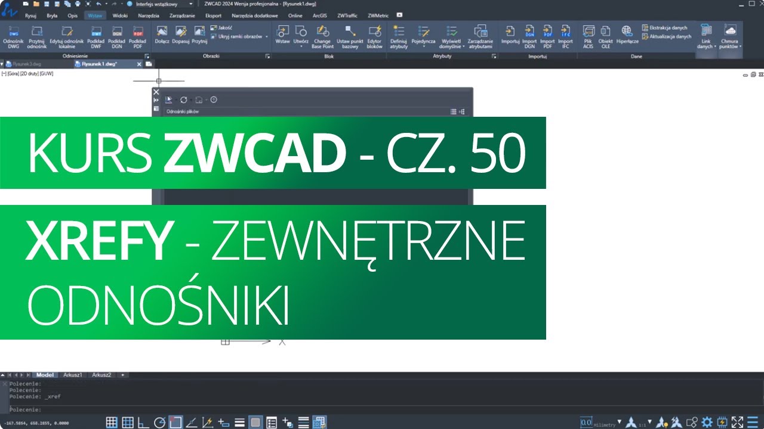Open the Widoki ribbon tab
Screen dimensions: 764x429
click(x=120, y=15)
